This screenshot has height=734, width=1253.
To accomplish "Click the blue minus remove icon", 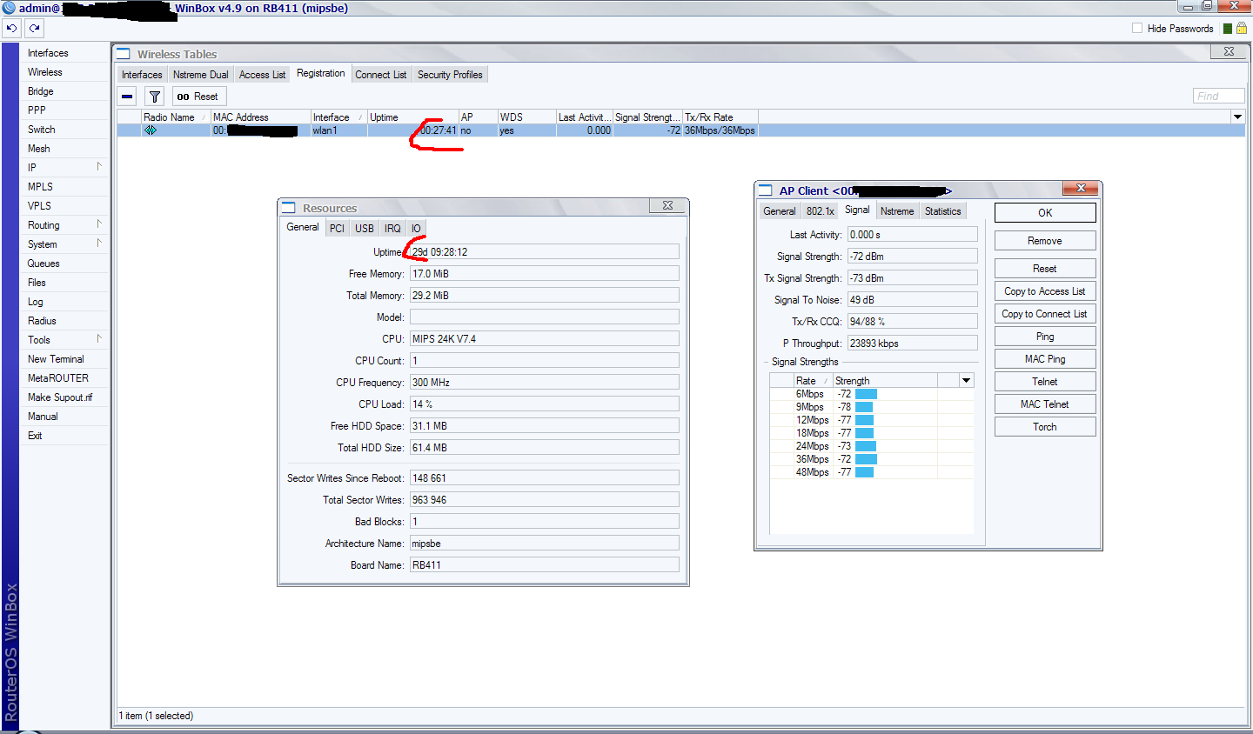I will click(127, 97).
